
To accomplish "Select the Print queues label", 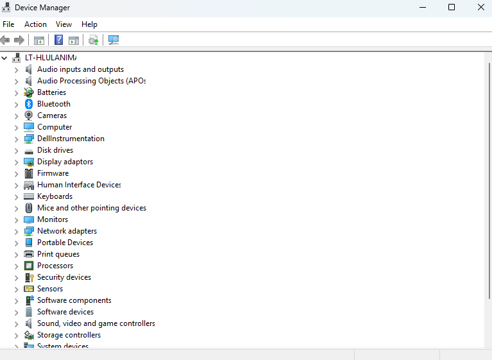I will point(58,254).
